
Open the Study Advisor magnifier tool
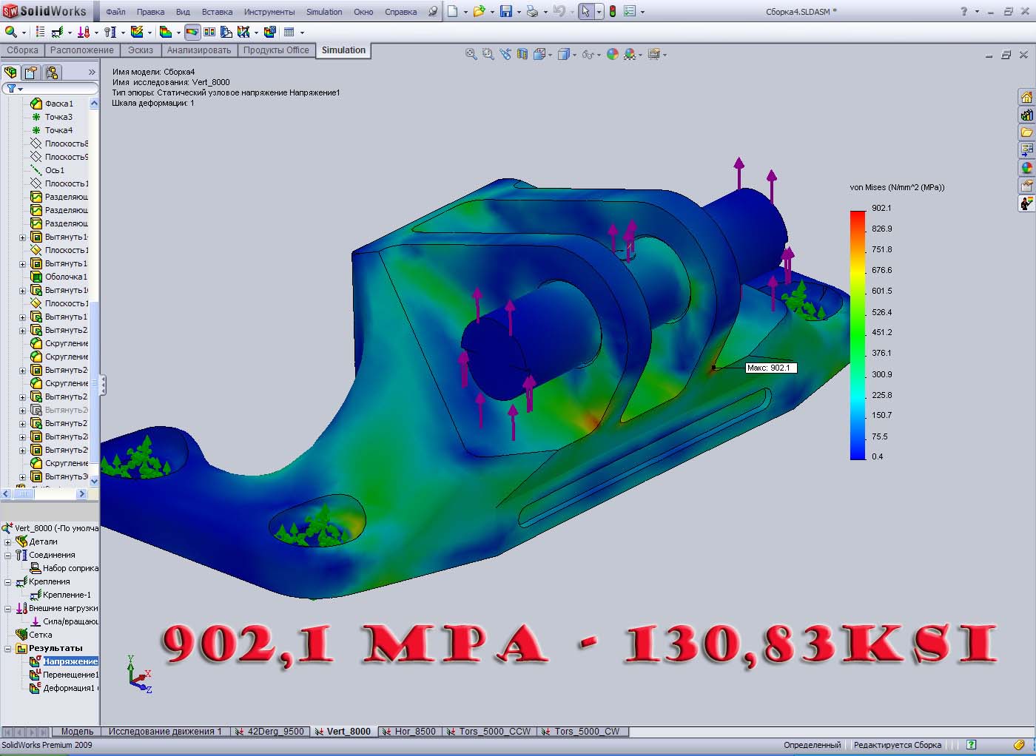11,33
